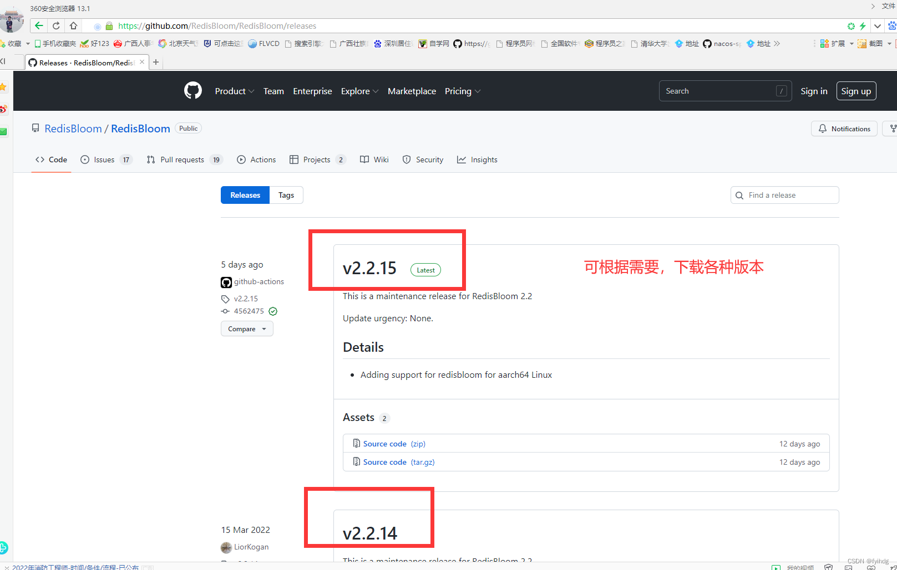The image size is (897, 570).
Task: Open Marketplace in the GitHub header
Action: click(412, 91)
